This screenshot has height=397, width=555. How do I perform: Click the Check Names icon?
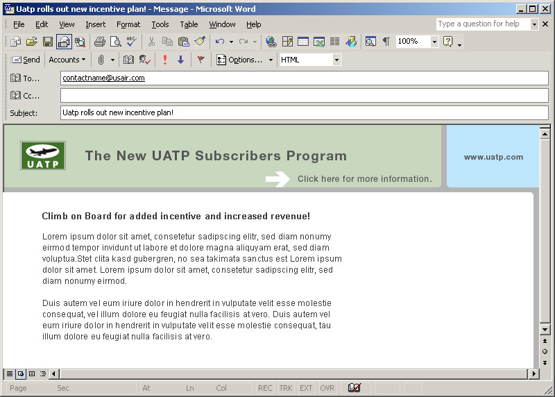pos(144,60)
